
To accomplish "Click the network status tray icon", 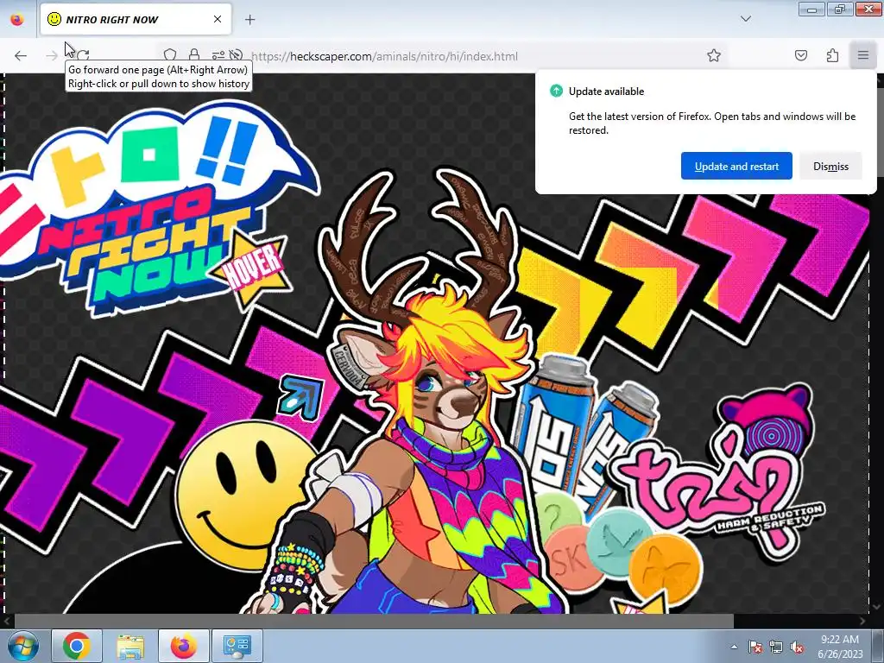I will click(776, 647).
